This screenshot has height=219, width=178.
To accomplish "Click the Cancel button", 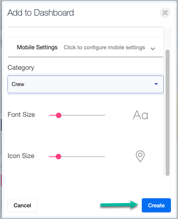I will coord(23,206).
